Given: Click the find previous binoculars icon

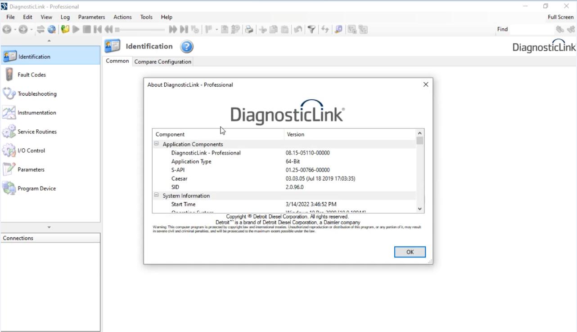Looking at the screenshot, I should click(571, 29).
